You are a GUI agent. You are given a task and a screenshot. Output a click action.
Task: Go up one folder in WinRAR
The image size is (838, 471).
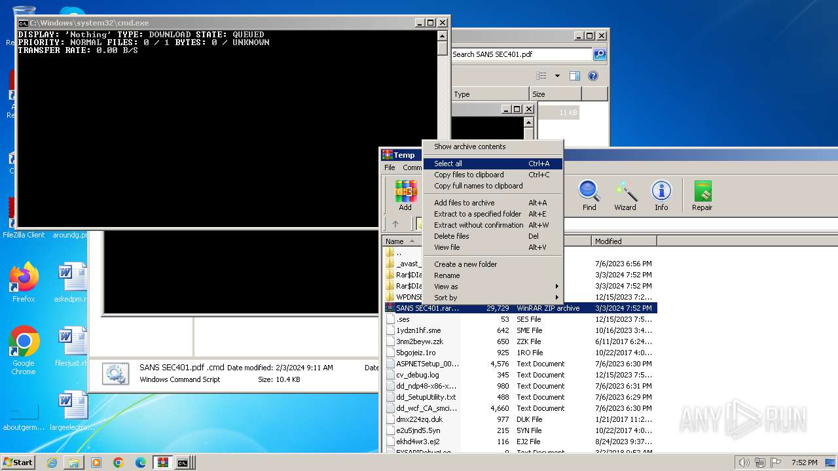[x=395, y=224]
